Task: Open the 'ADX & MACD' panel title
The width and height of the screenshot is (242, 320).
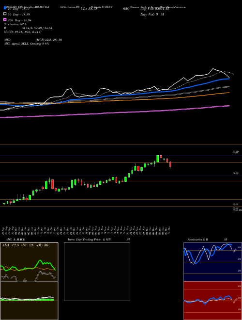Action: 15,240
